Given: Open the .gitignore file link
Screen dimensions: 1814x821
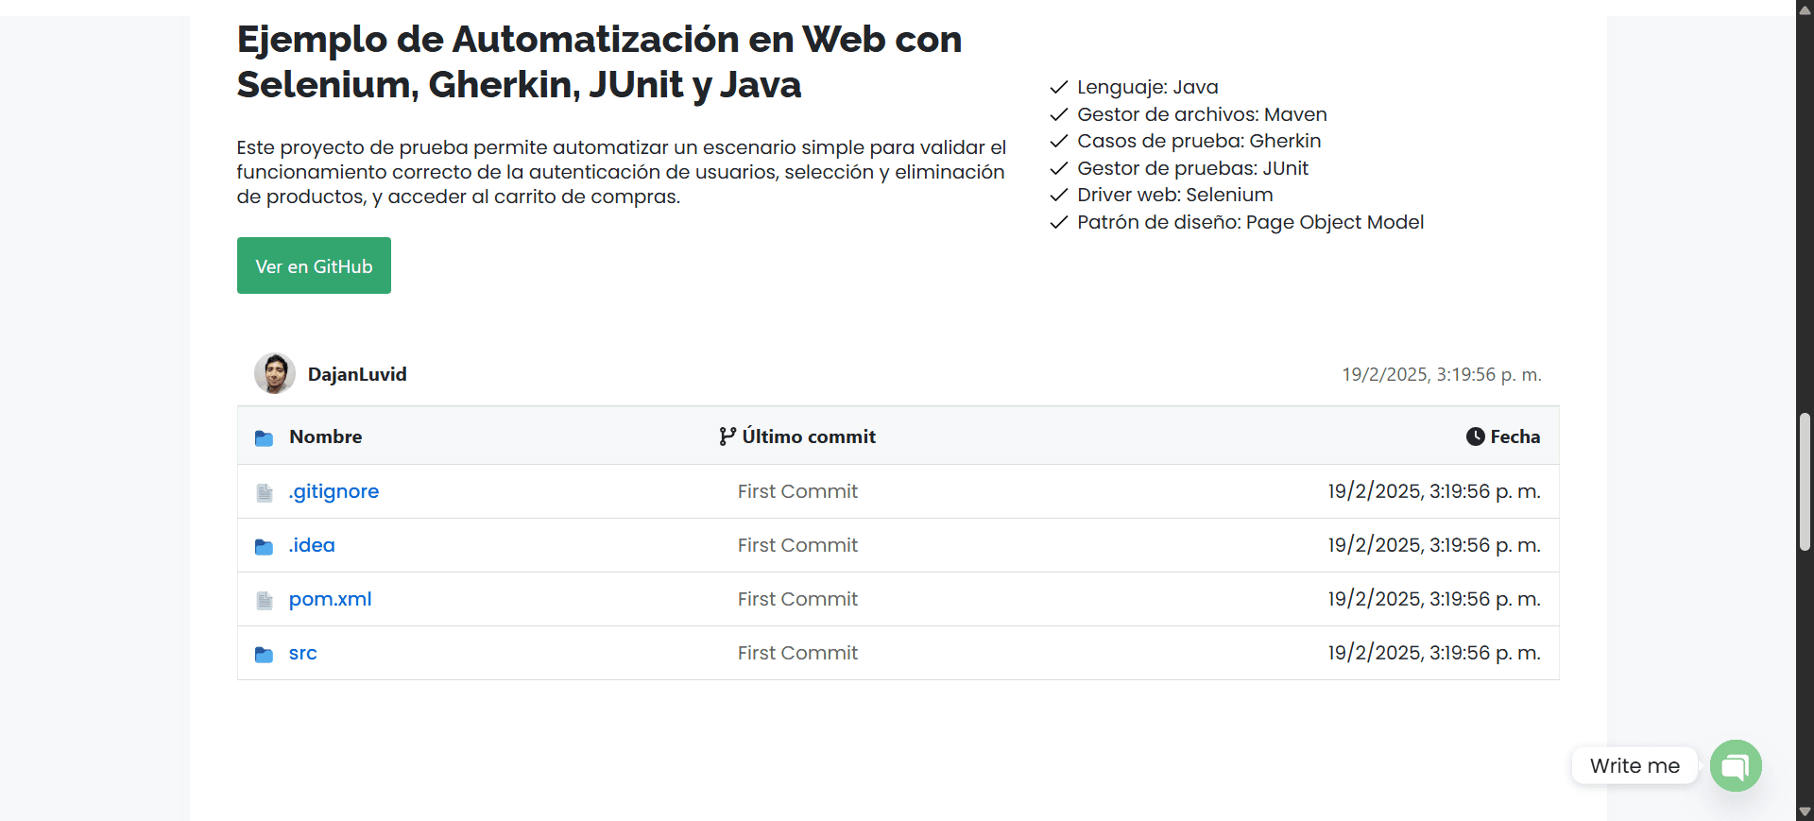Looking at the screenshot, I should (x=334, y=491).
